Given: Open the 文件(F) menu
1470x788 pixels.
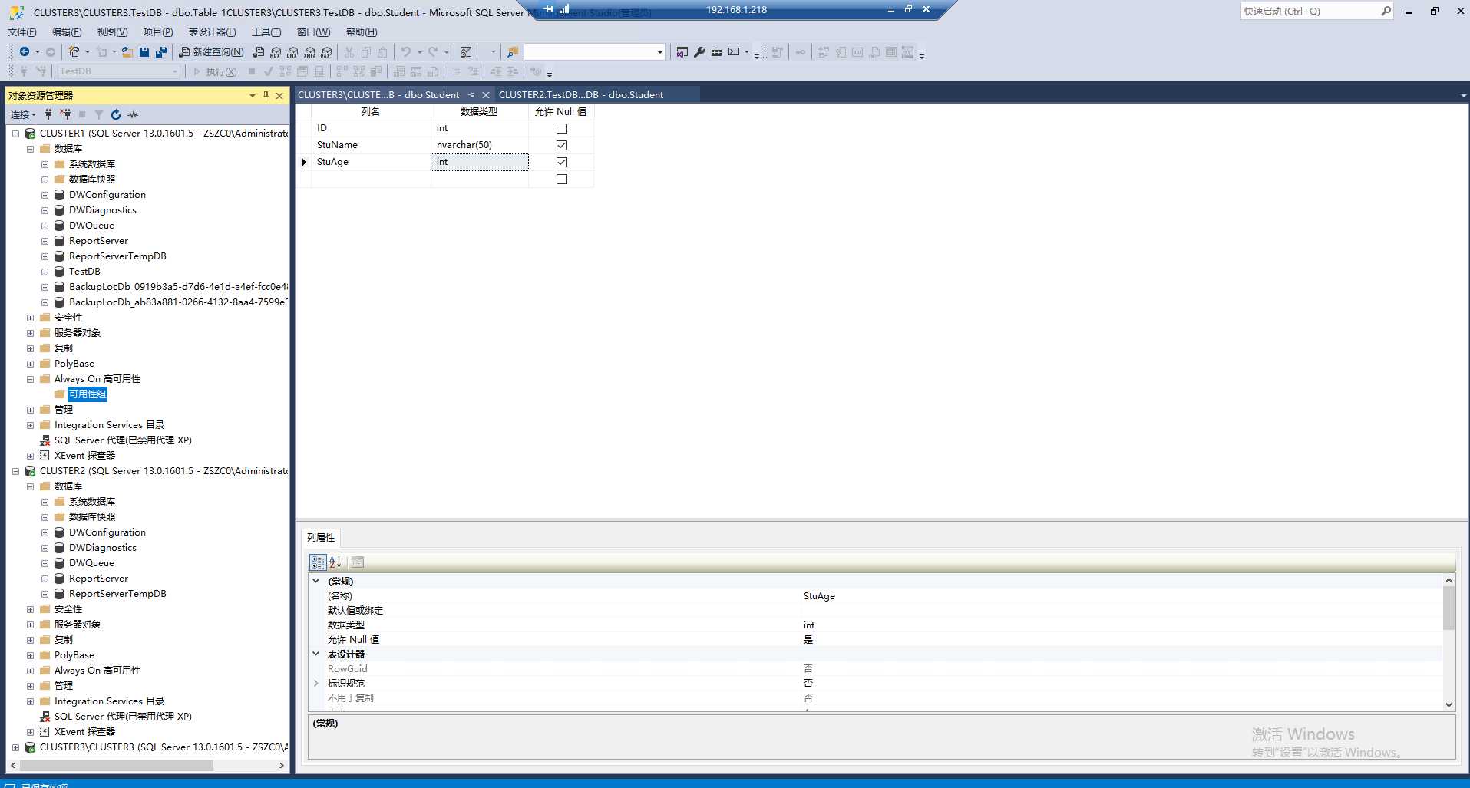Looking at the screenshot, I should tap(21, 31).
